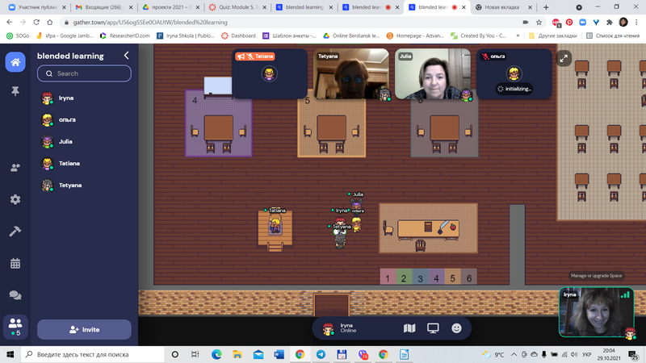
Task: Expand video row with fullscreen arrows
Action: pos(564,58)
